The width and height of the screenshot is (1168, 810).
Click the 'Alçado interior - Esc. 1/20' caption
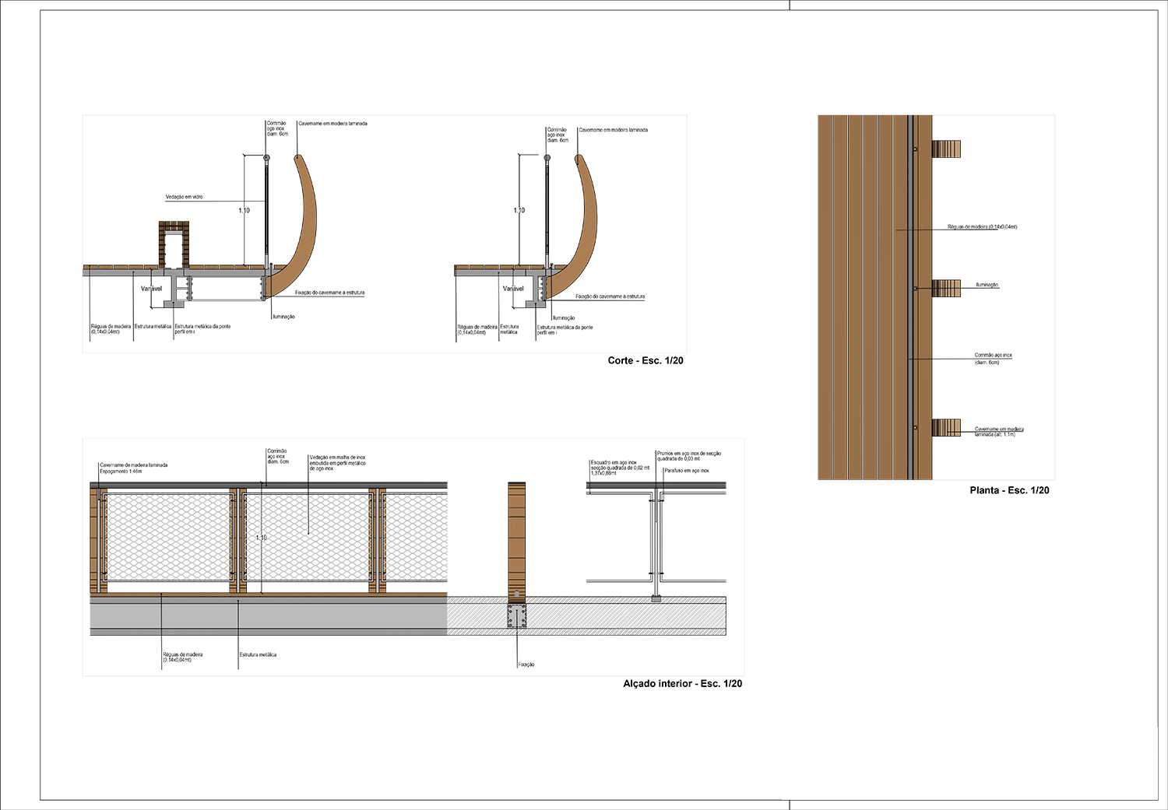pyautogui.click(x=682, y=683)
